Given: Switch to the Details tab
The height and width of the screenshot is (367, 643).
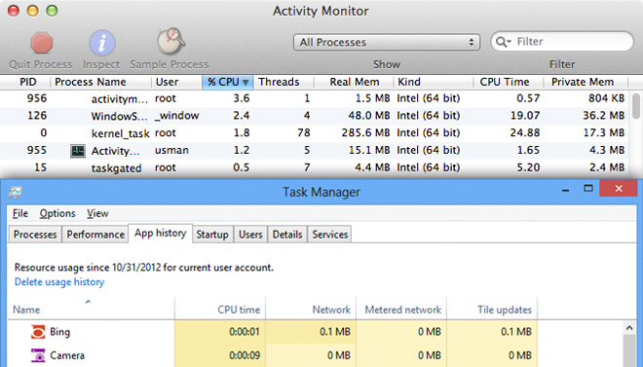Looking at the screenshot, I should (287, 235).
